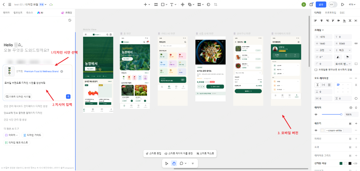Add a new fill with plus icon

point(356,123)
